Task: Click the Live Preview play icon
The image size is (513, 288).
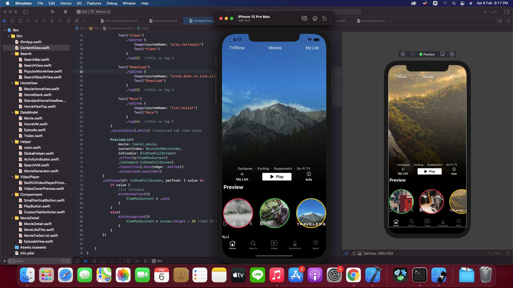Action: [403, 54]
